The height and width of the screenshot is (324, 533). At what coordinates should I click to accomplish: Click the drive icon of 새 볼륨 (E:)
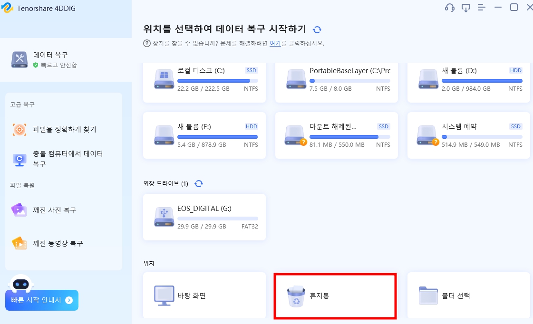point(164,135)
